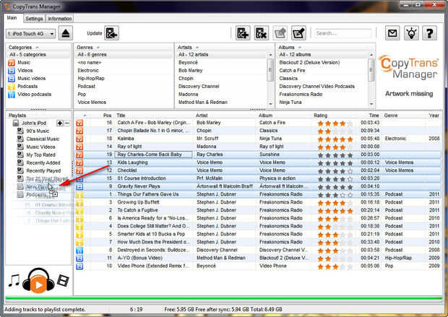Select the Recently Added playlist
This screenshot has width=448, height=317.
43,162
